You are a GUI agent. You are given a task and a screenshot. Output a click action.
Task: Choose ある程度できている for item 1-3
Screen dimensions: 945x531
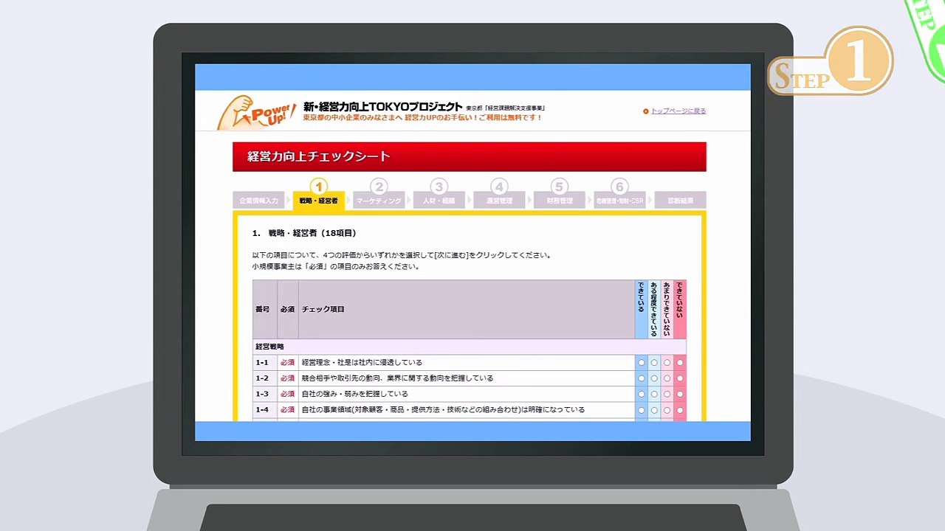coord(654,394)
